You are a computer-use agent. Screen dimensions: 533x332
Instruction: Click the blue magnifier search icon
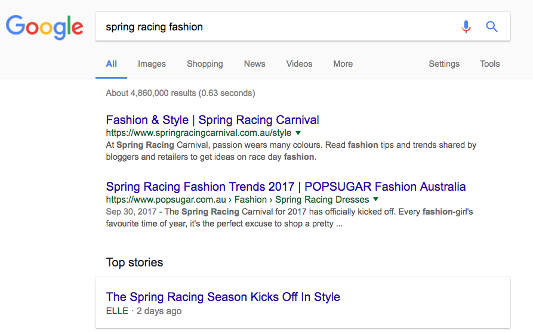click(x=492, y=26)
